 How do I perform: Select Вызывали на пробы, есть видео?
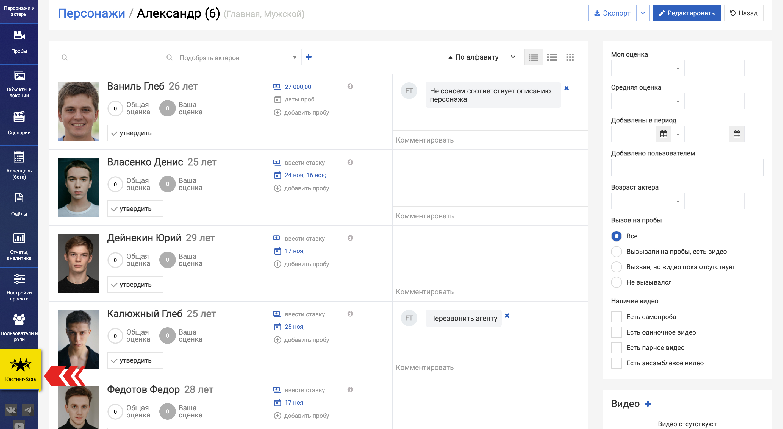pos(617,252)
